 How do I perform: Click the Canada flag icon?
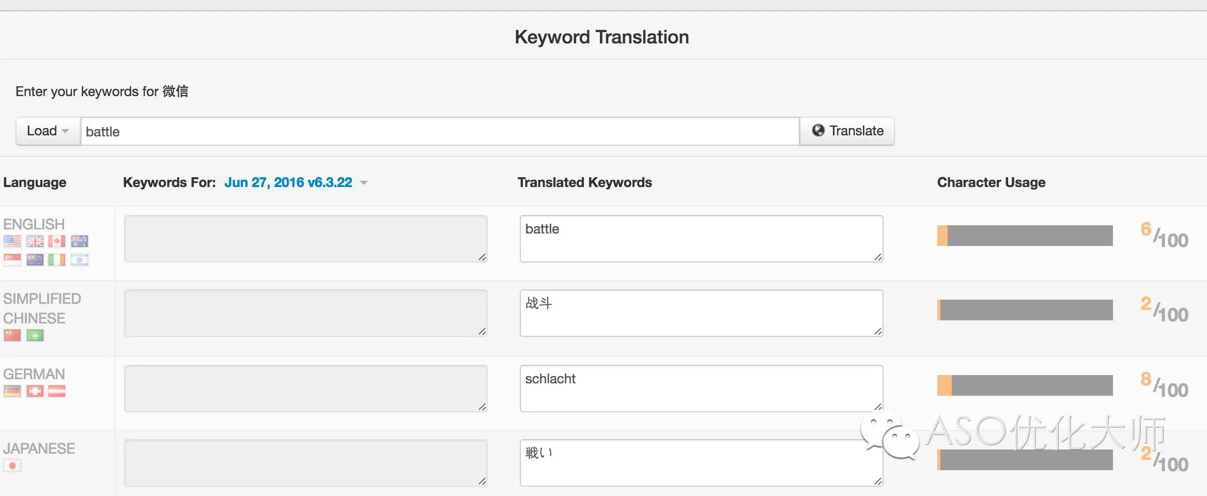click(x=57, y=241)
